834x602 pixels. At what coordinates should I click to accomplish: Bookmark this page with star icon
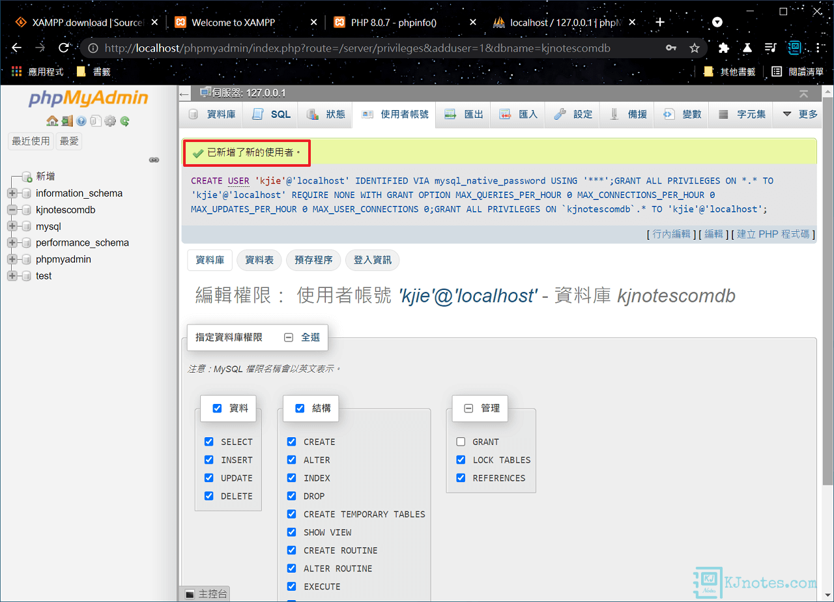tap(695, 48)
